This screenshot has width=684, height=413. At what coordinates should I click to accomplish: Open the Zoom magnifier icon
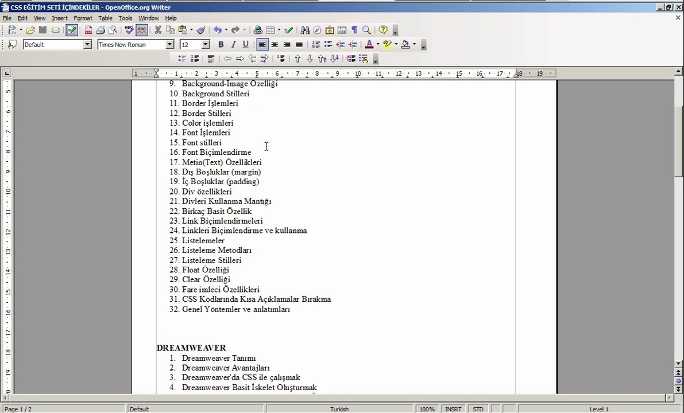pyautogui.click(x=366, y=30)
